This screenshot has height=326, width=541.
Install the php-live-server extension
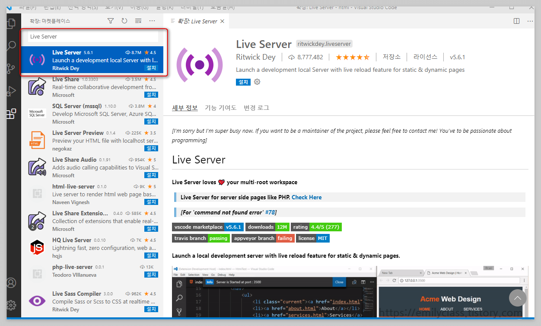tap(151, 275)
